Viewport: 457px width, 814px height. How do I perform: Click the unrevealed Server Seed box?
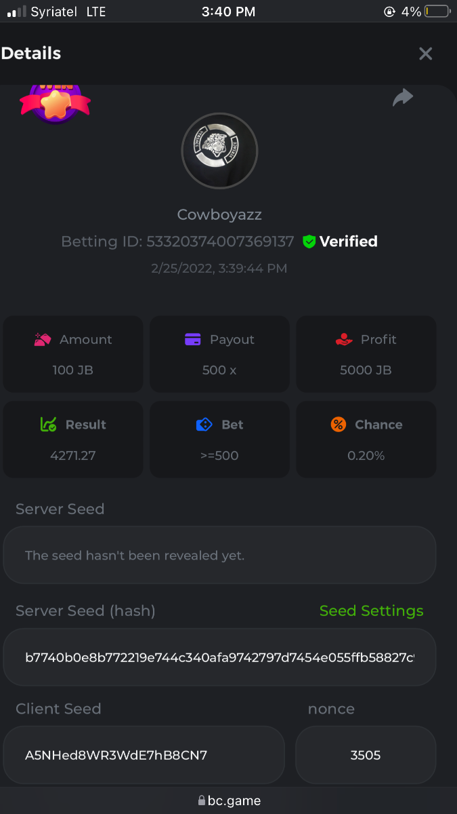tap(219, 555)
